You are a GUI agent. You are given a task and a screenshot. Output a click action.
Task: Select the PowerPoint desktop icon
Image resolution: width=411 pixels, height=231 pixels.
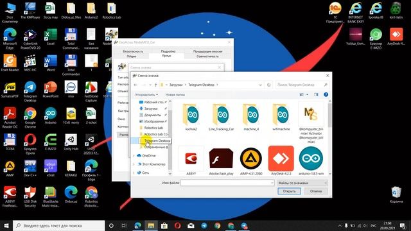click(x=50, y=89)
